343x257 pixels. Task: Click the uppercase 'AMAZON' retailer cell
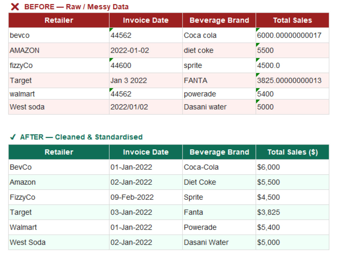click(59, 50)
